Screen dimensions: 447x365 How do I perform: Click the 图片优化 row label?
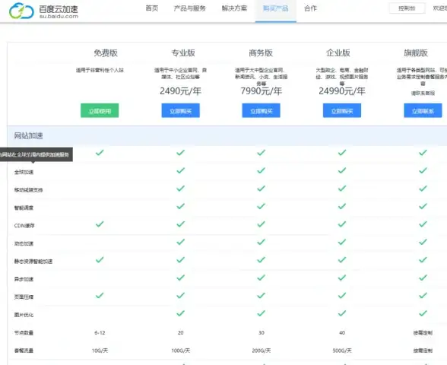[x=24, y=315]
